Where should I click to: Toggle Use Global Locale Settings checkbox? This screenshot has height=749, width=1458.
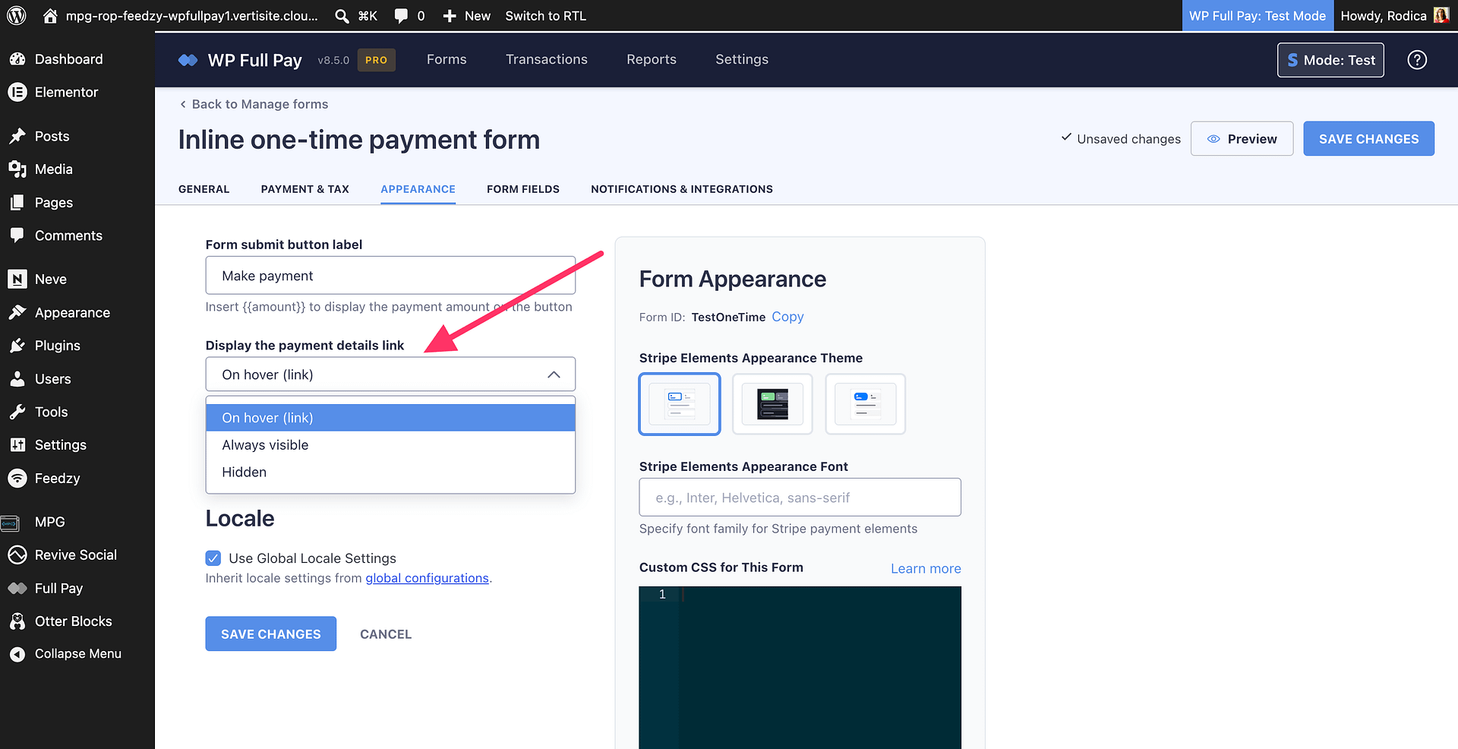tap(213, 558)
